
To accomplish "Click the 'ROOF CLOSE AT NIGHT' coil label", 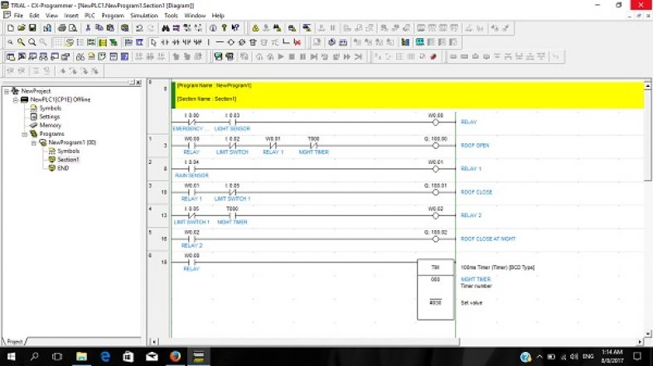I will pyautogui.click(x=488, y=238).
